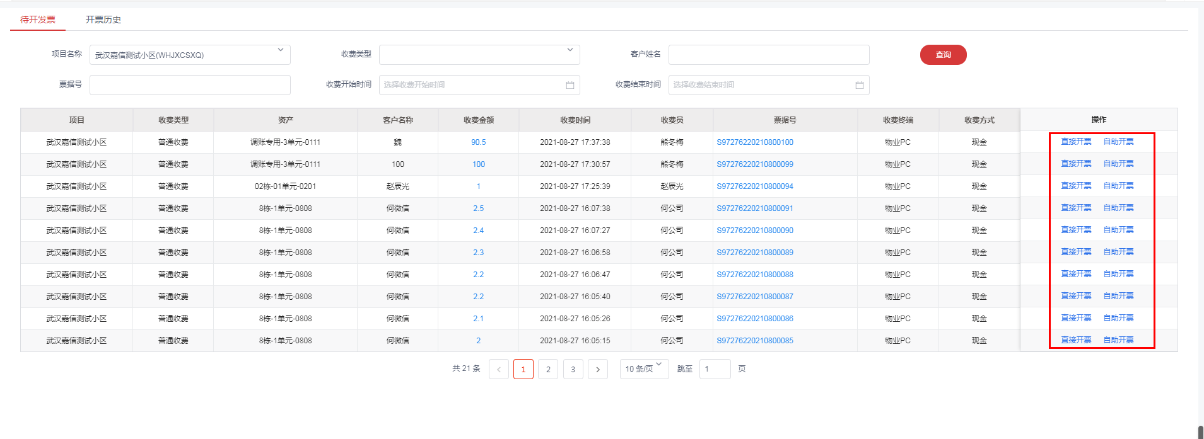Viewport: 1204px width, 439px height.
Task: Go to page 2
Action: coord(548,370)
